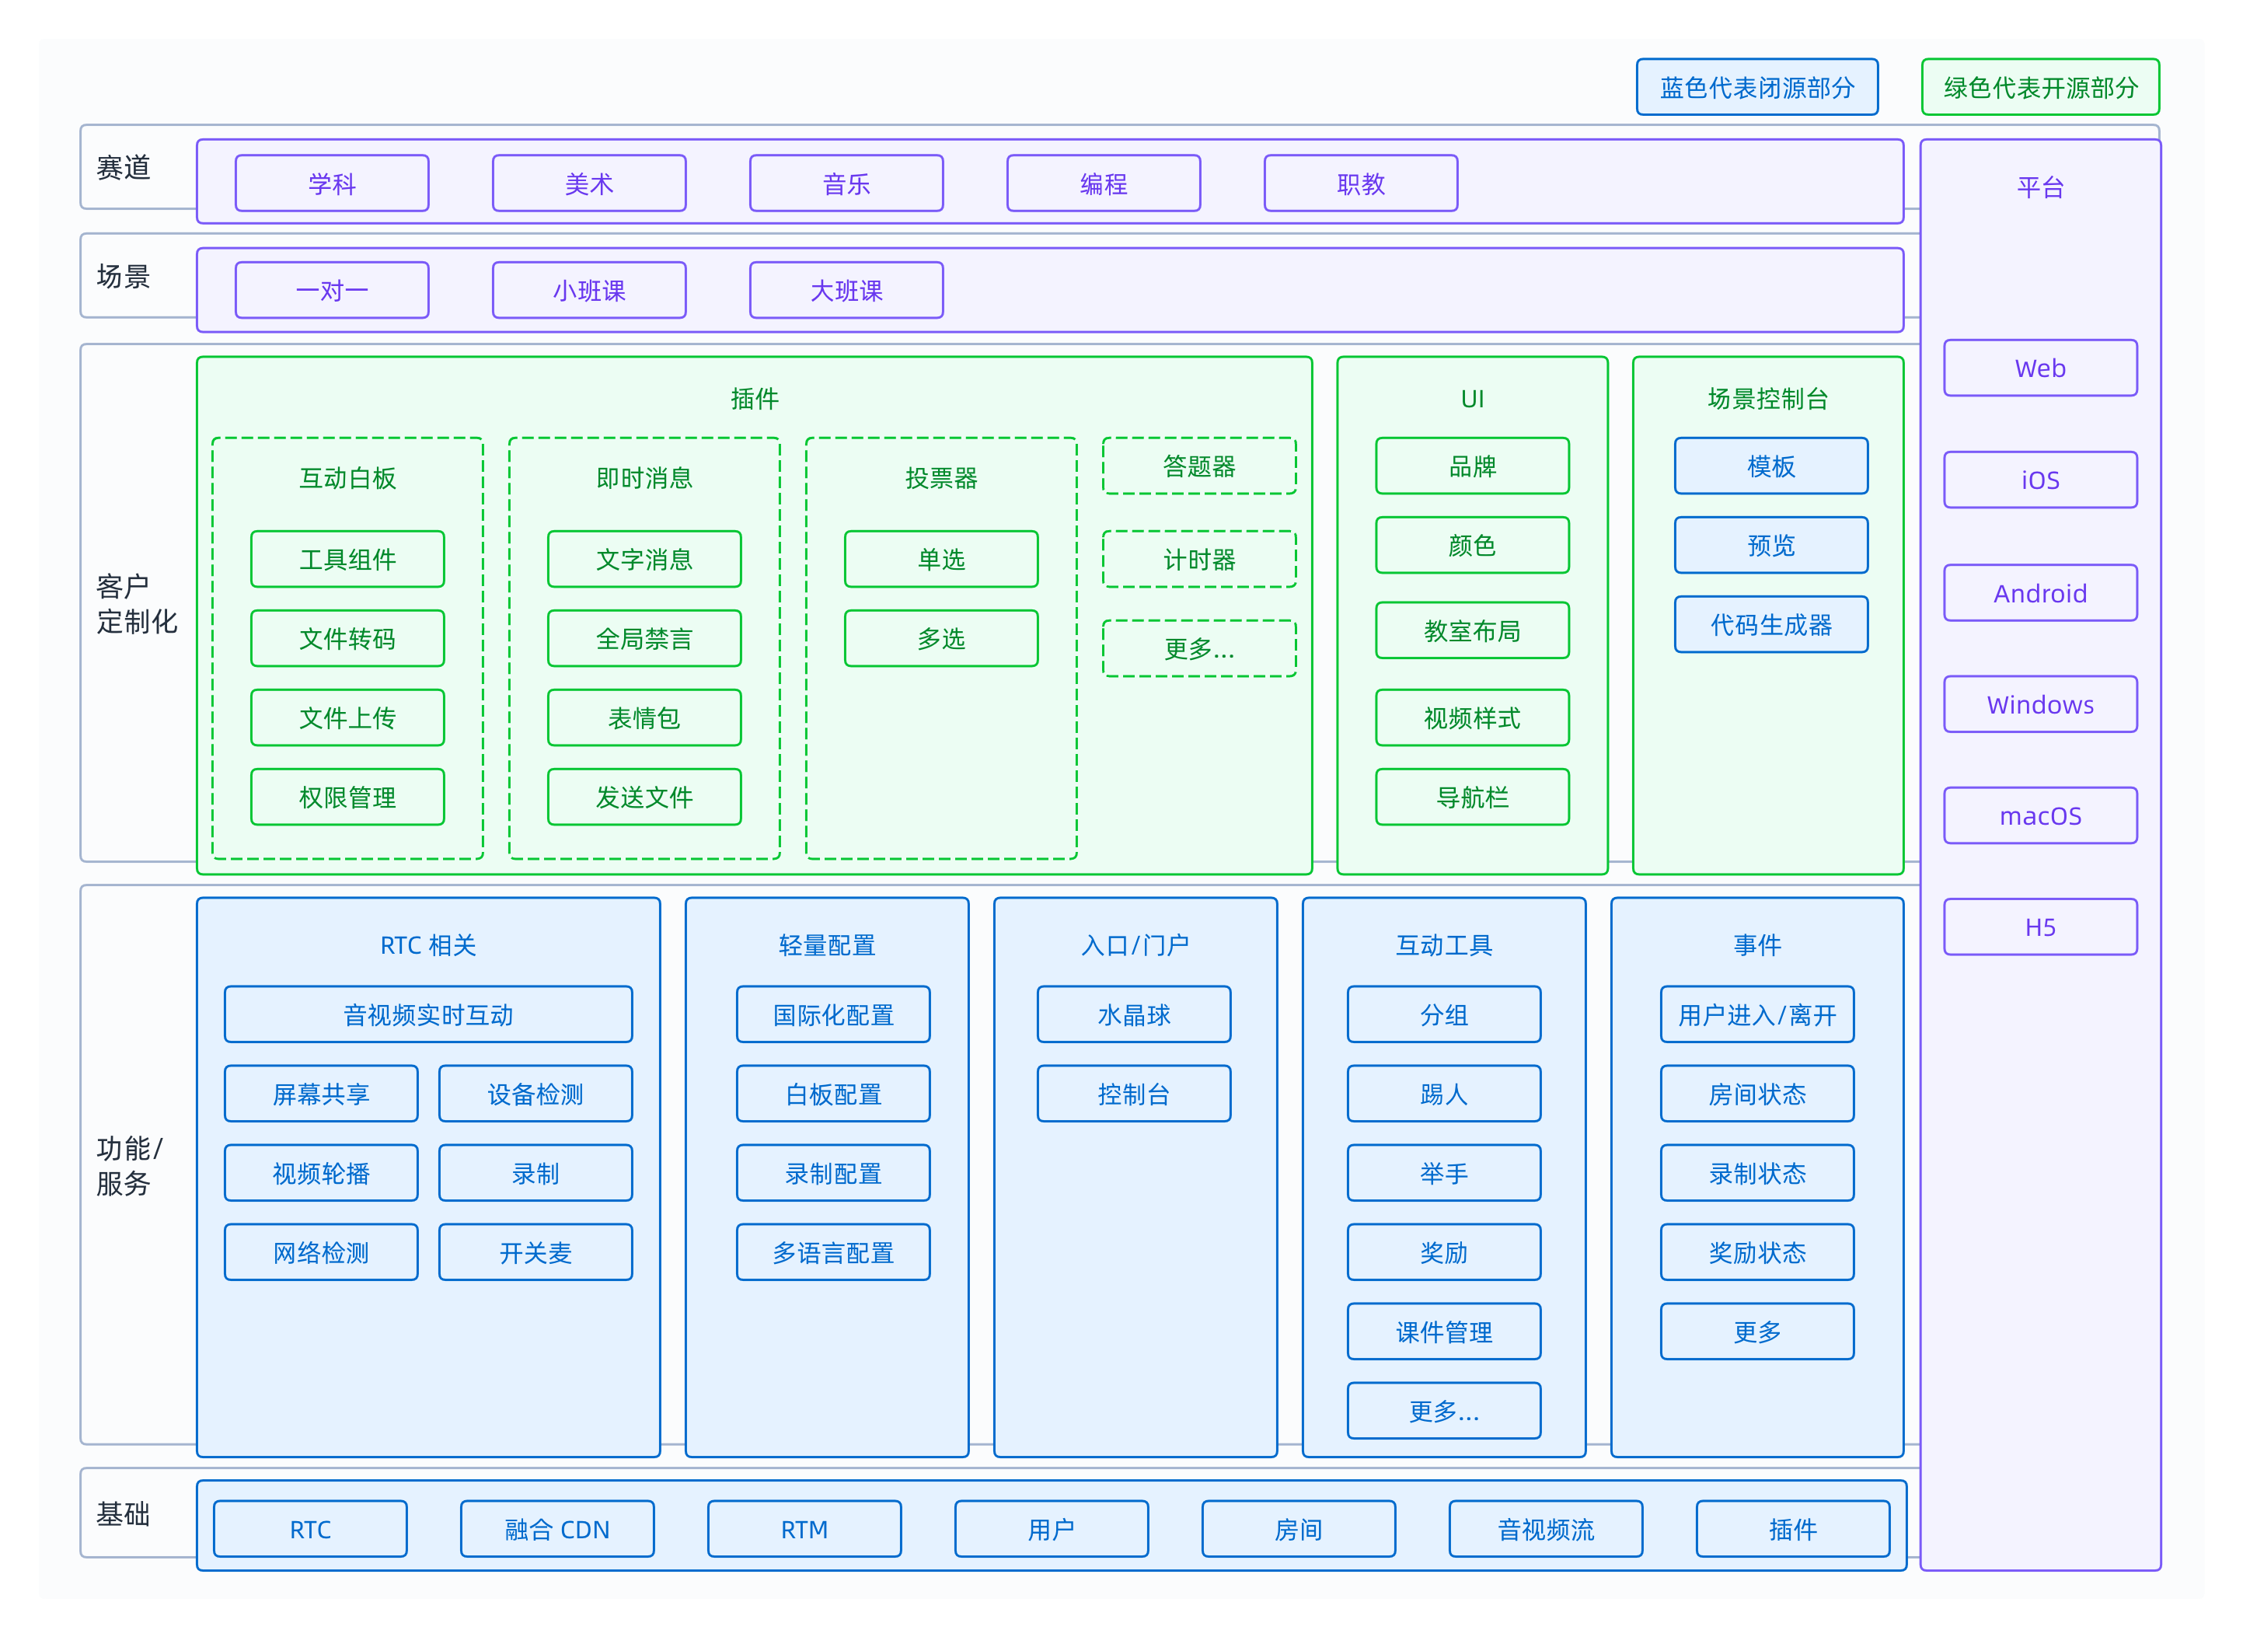
Task: Choose the Web platform box
Action: 2040,368
